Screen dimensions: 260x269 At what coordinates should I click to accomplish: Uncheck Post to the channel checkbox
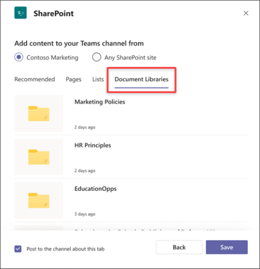coord(18,249)
